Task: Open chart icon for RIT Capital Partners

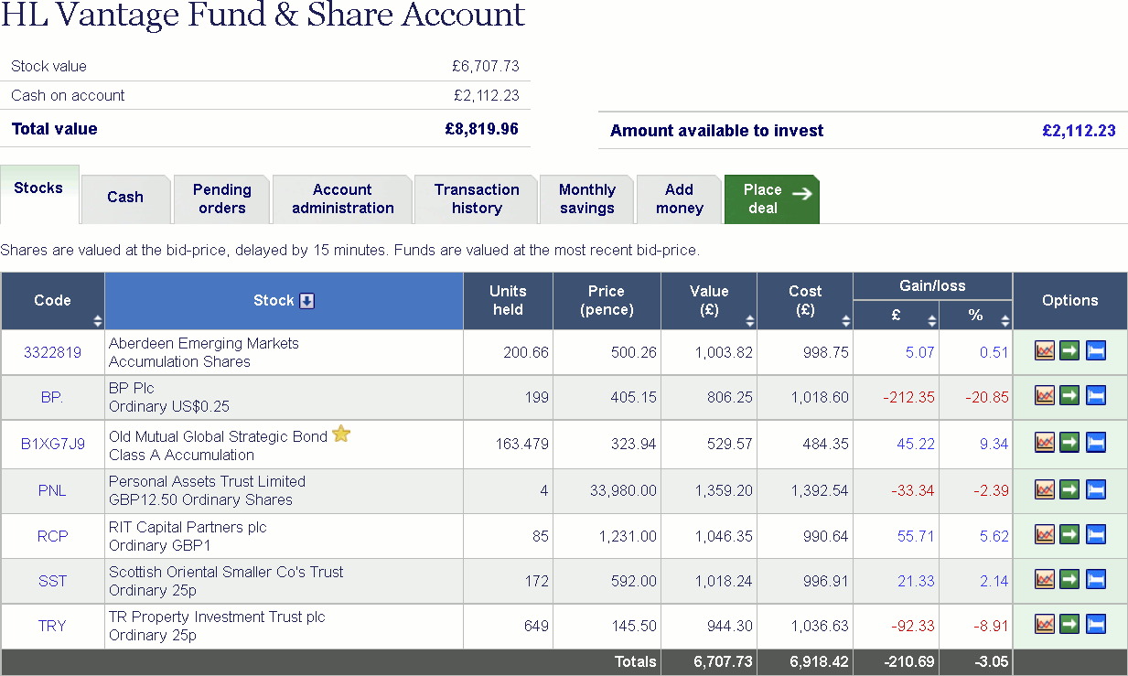Action: (x=1045, y=534)
